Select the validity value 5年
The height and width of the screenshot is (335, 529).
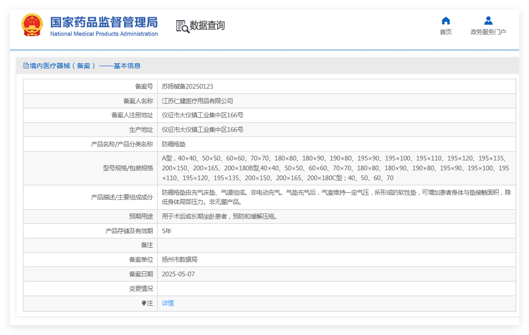(x=167, y=231)
